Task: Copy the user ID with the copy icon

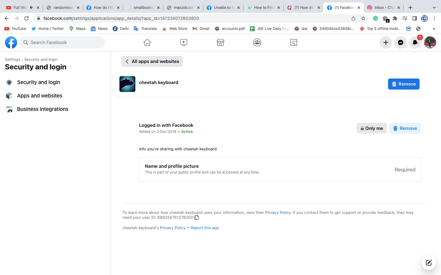Action: tap(197, 218)
